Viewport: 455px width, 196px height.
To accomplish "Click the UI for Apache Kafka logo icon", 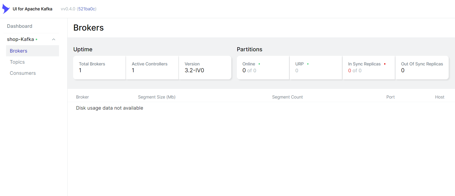I will 6,8.
